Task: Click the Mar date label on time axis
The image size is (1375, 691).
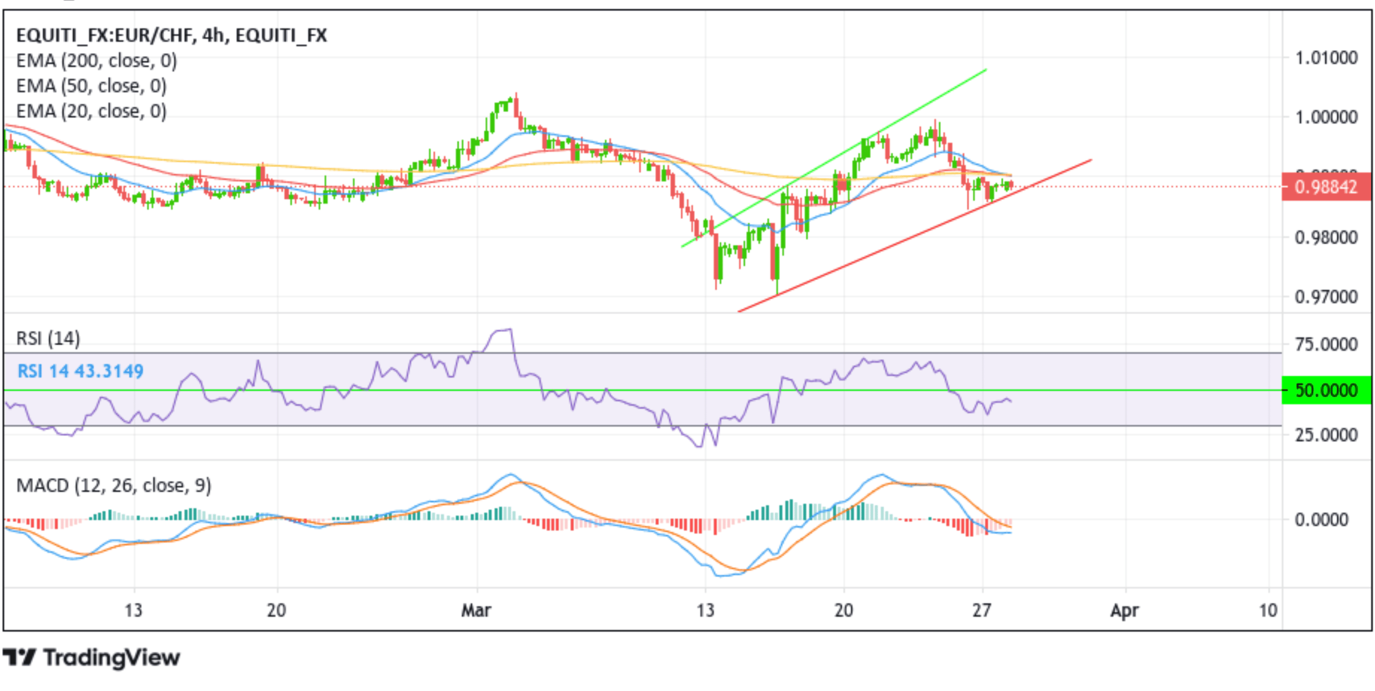Action: (476, 610)
